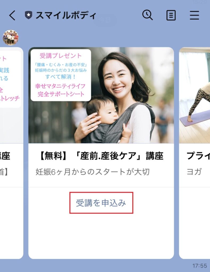
Task: Open the hamburger menu icon
Action: point(194,15)
